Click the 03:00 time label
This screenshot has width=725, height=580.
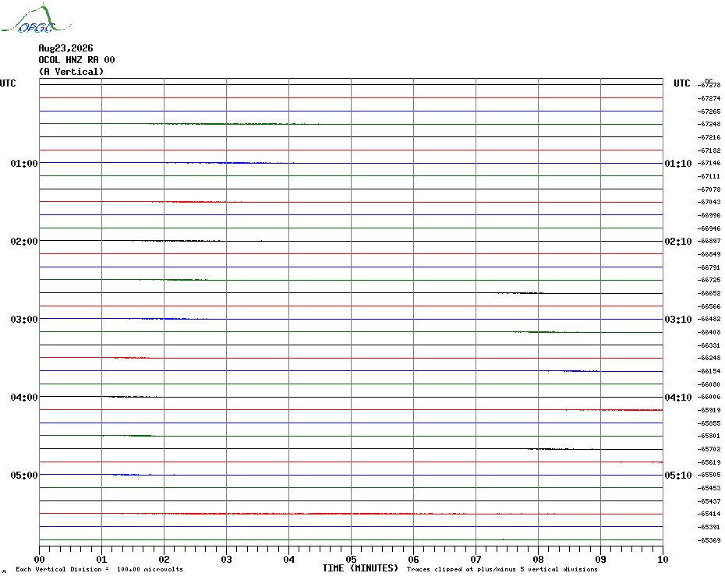pos(24,320)
